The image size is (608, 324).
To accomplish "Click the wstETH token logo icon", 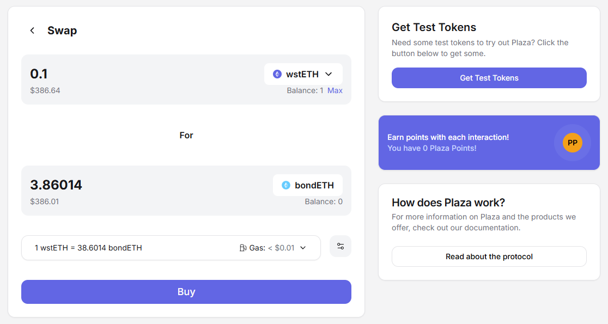I will (277, 74).
